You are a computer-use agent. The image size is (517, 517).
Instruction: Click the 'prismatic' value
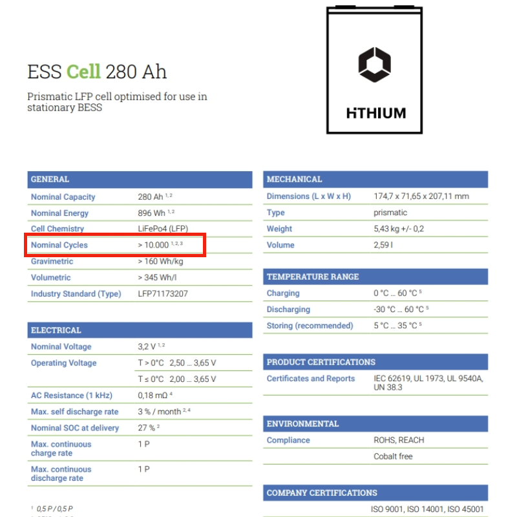(390, 213)
